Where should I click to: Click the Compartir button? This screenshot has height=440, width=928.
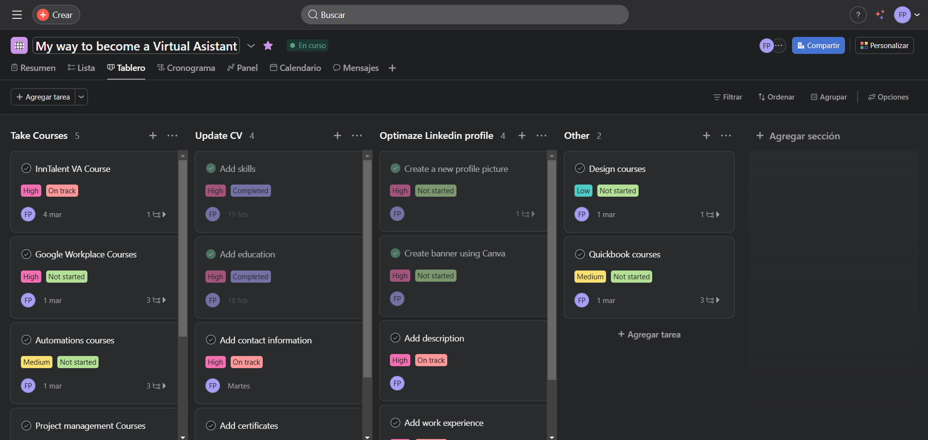pos(818,46)
